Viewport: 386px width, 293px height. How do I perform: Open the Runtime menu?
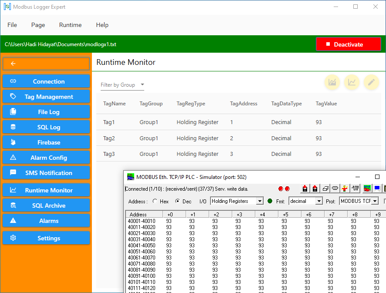click(x=70, y=25)
